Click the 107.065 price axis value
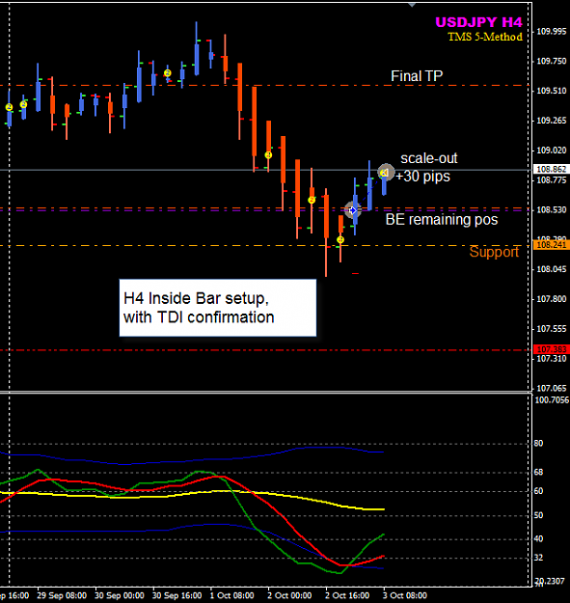The image size is (570, 603). (551, 389)
